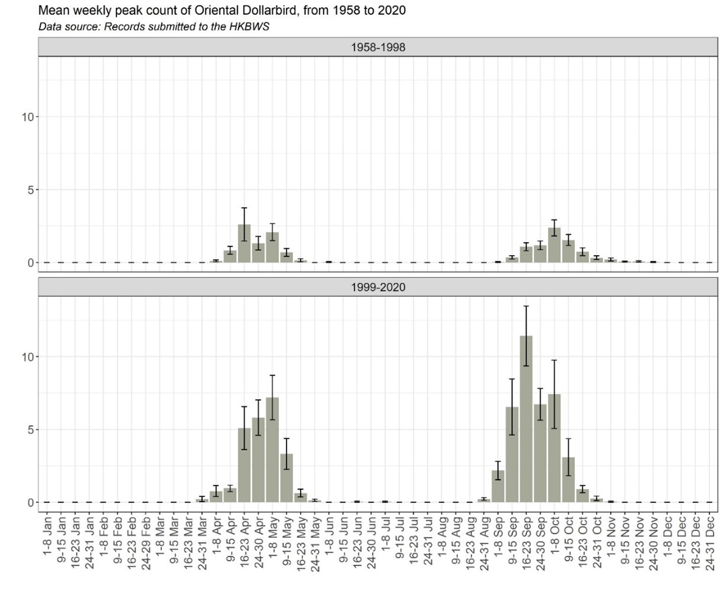This screenshot has width=723, height=592.
Task: Click the '1-8 Jan' x-axis label
Action: pyautogui.click(x=47, y=534)
